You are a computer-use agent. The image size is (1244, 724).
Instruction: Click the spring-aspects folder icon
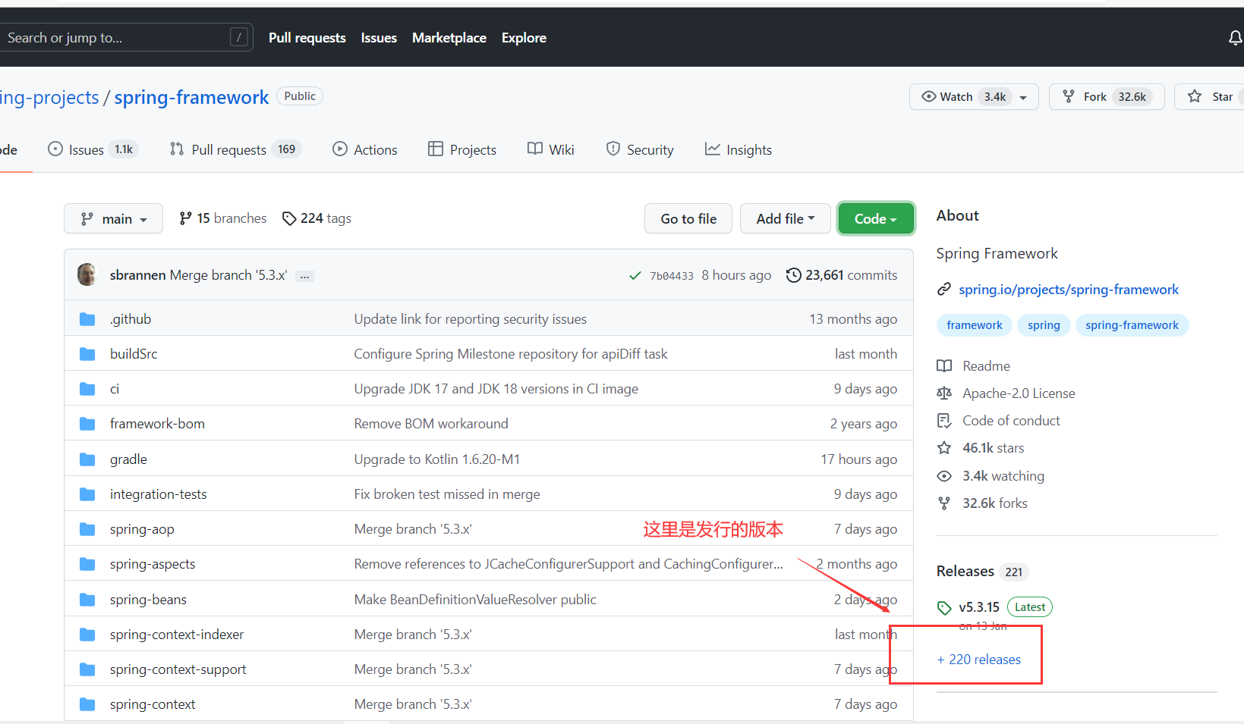tap(87, 564)
